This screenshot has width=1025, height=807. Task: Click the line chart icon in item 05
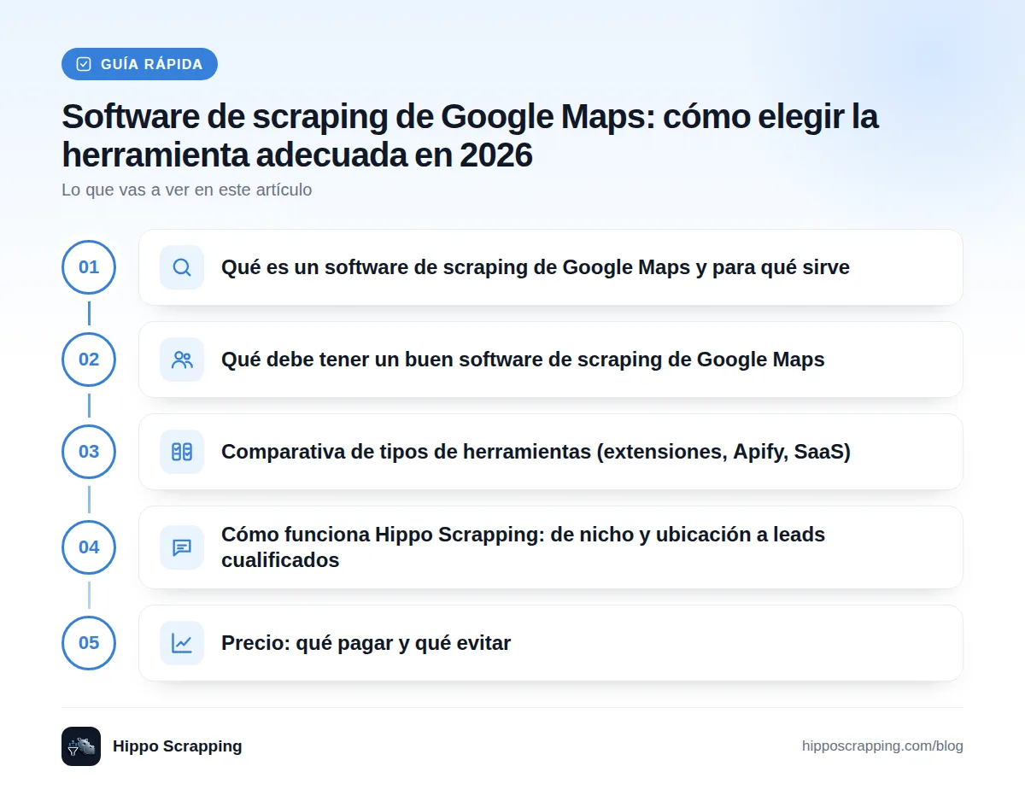pyautogui.click(x=182, y=643)
